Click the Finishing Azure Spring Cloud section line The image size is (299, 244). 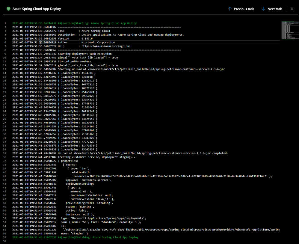75,237
